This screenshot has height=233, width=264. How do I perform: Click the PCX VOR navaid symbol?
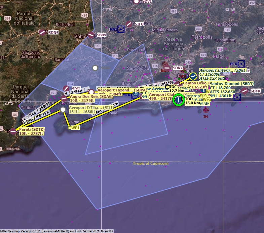241,64
